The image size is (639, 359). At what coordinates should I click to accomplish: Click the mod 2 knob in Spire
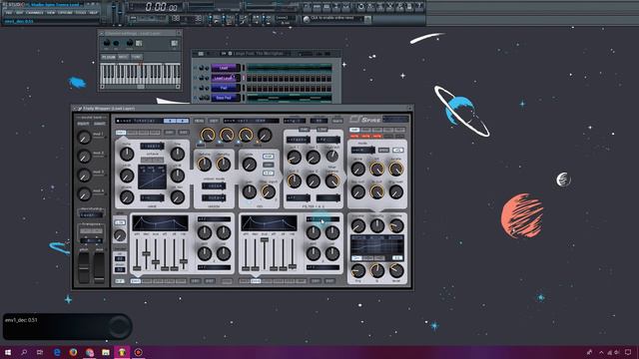tap(84, 157)
